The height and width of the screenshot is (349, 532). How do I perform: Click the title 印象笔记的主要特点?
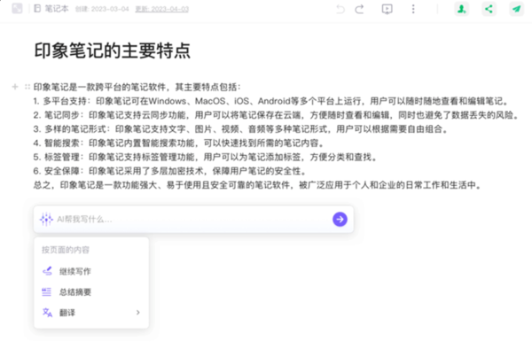tap(113, 50)
